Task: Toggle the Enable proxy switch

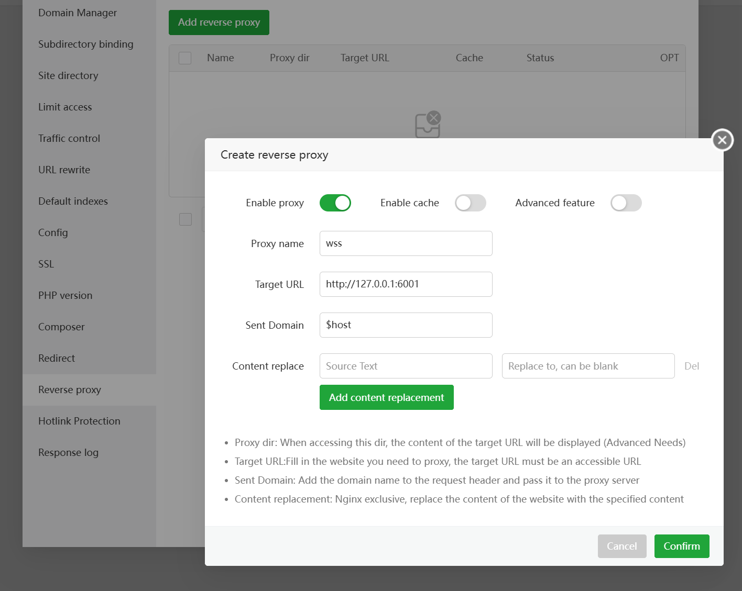Action: click(x=335, y=203)
